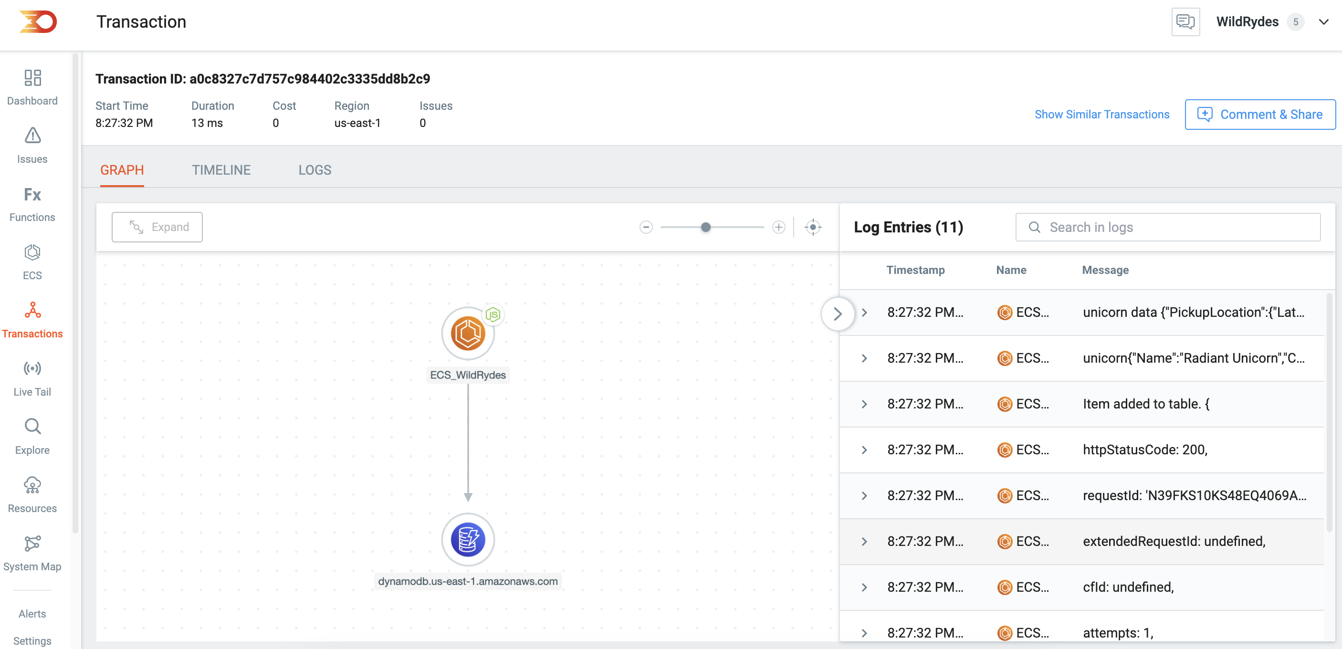Screen dimensions: 1342x649
Task: Click the zoom out minus icon
Action: tap(646, 227)
